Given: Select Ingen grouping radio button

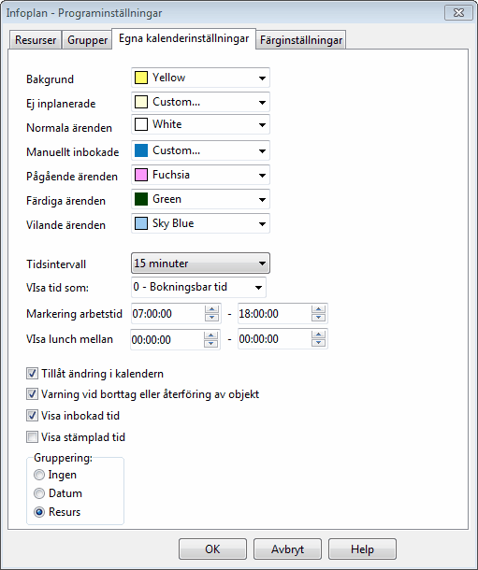Looking at the screenshot, I should (39, 475).
